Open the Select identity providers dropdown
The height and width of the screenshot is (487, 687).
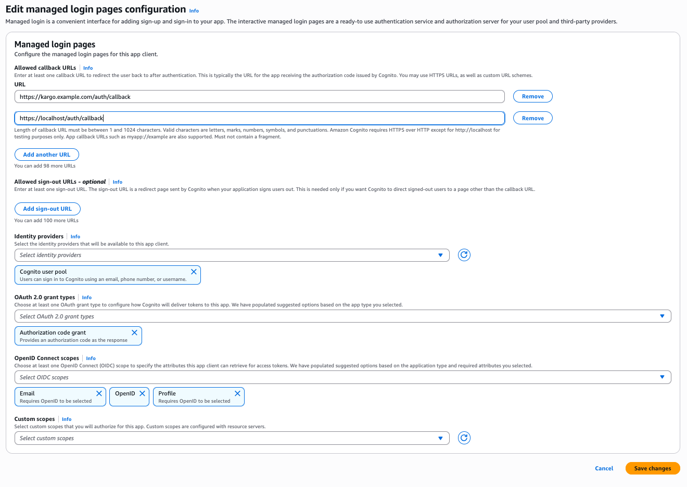[232, 255]
